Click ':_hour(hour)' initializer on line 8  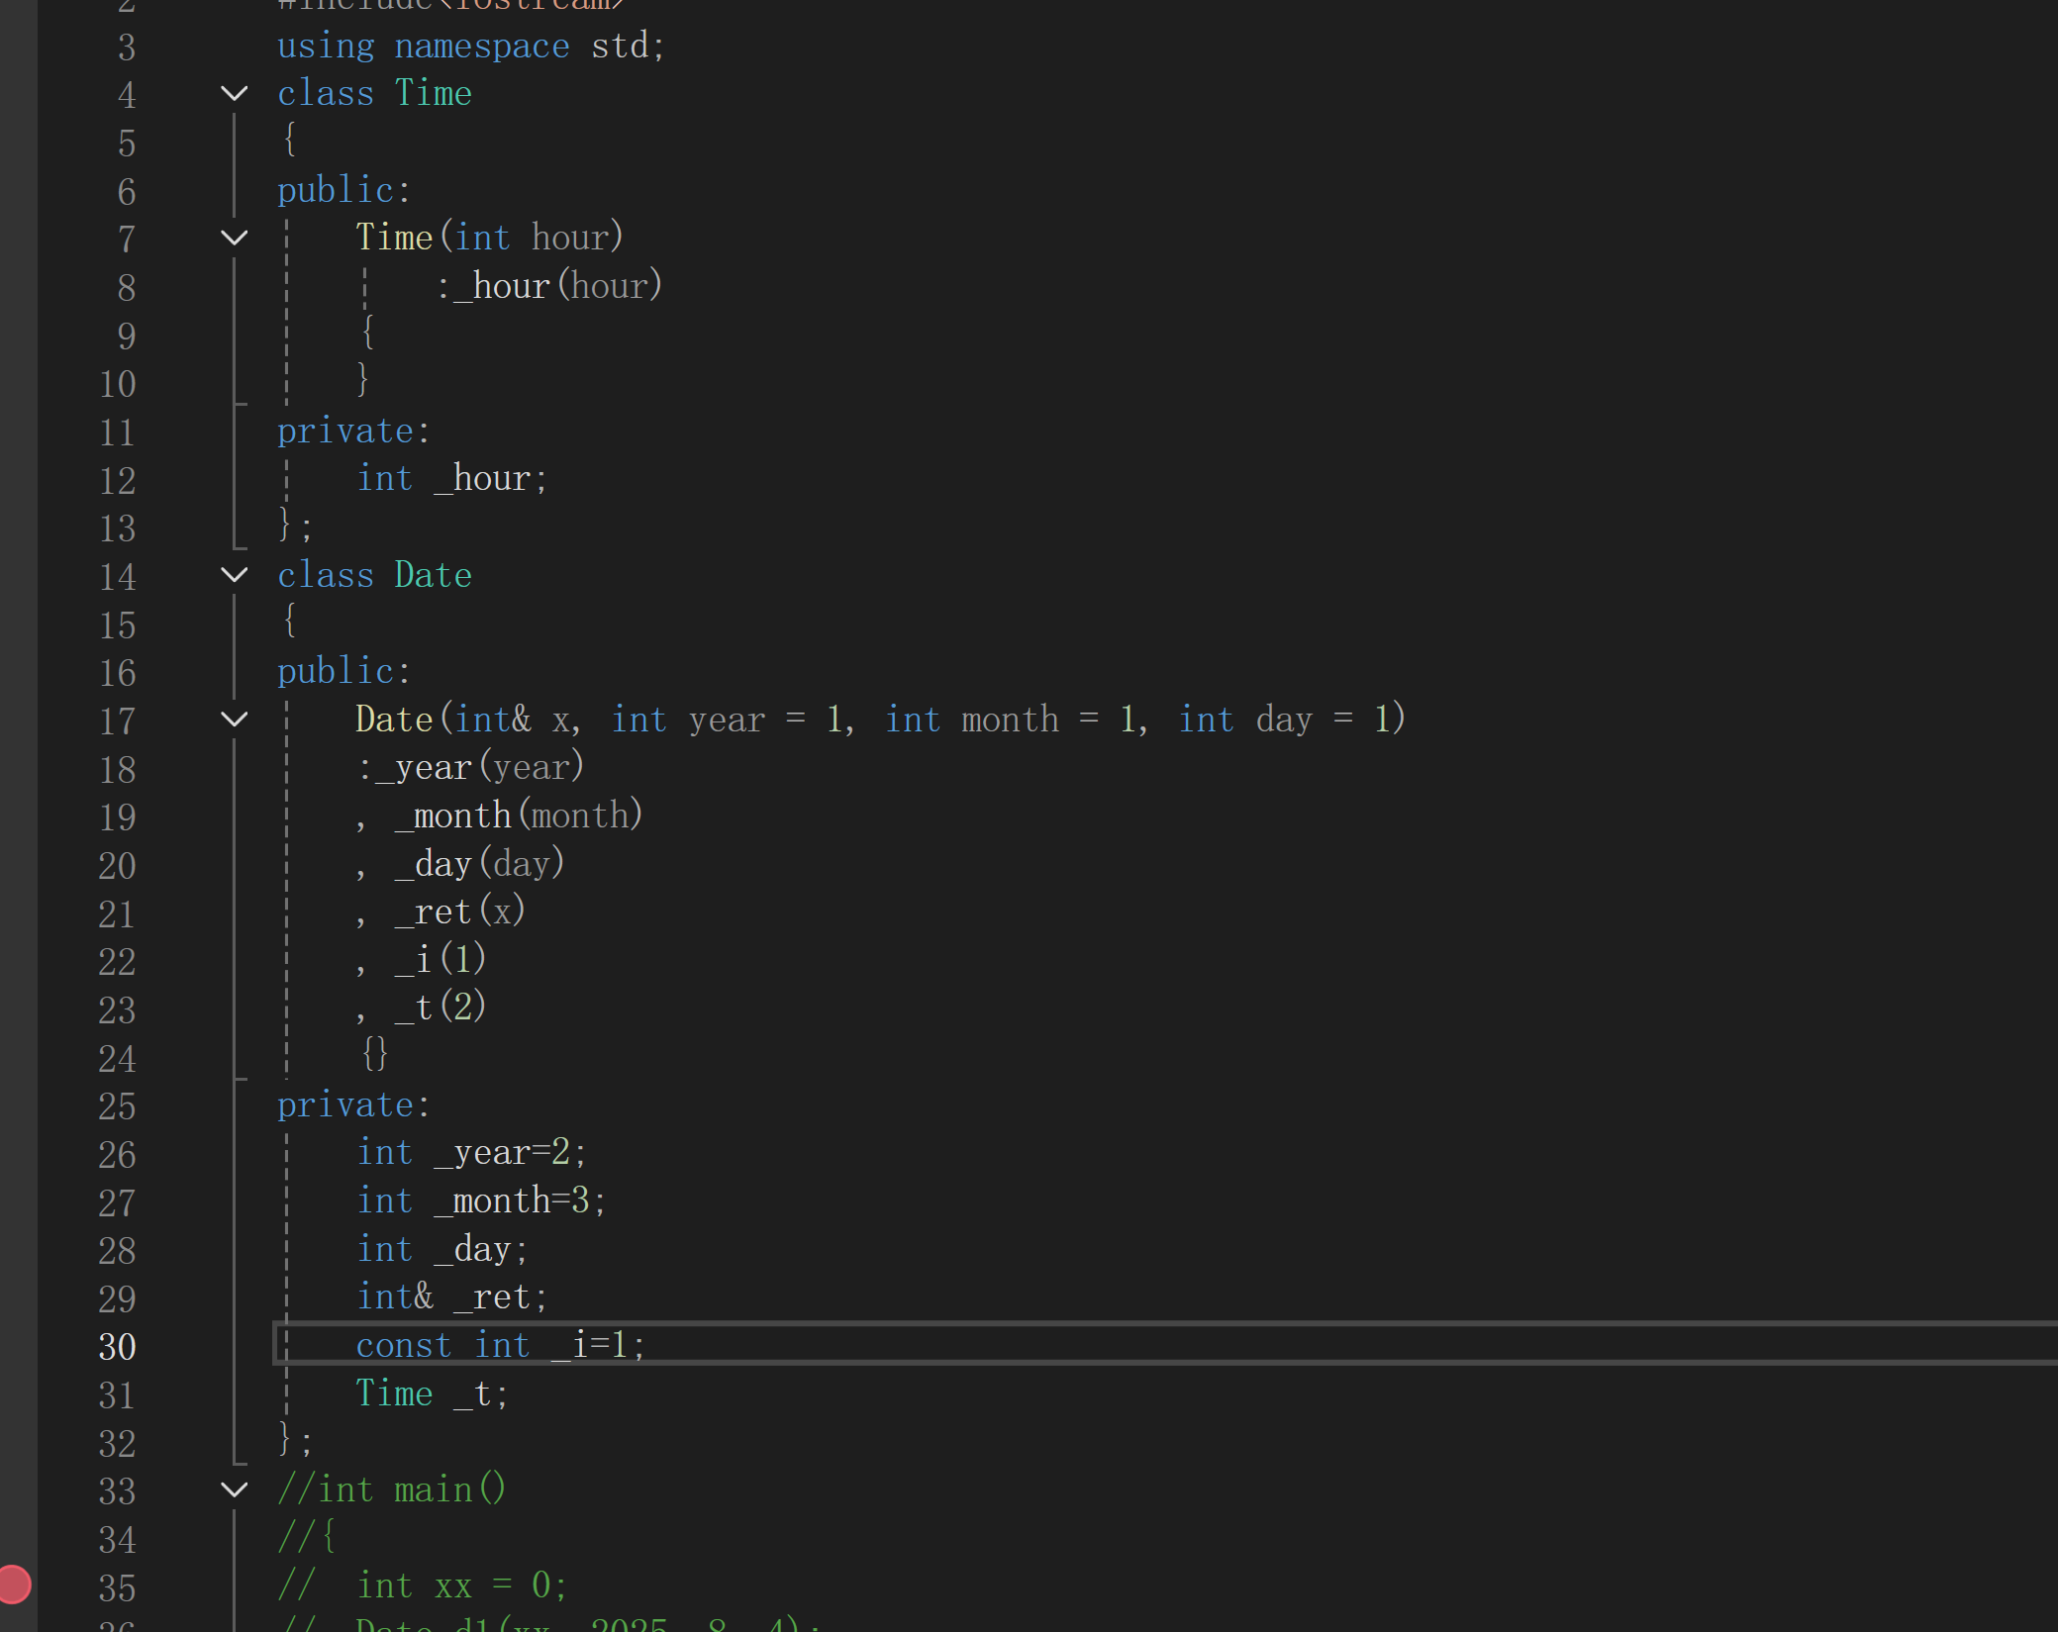pyautogui.click(x=549, y=286)
